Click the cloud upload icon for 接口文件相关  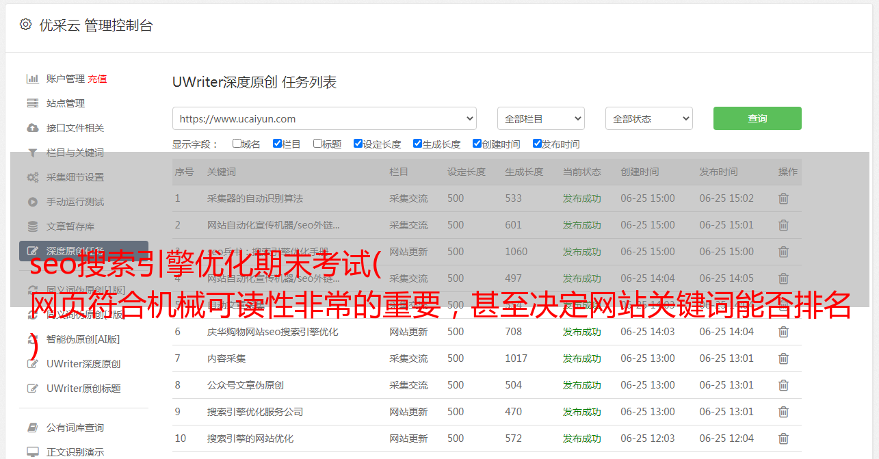pyautogui.click(x=32, y=128)
